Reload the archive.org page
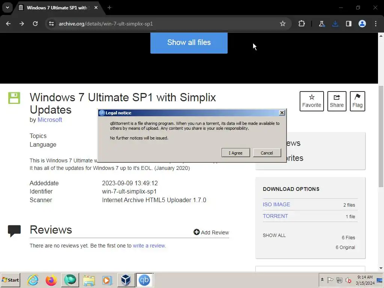384x288 pixels. (x=35, y=24)
